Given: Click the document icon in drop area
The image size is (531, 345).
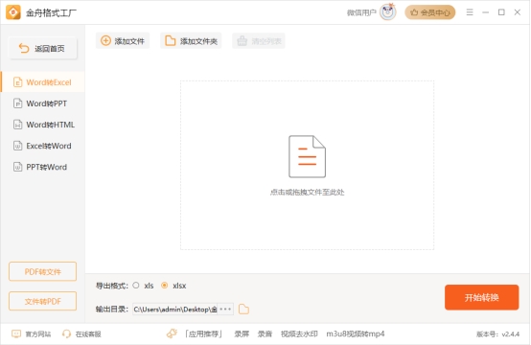Looking at the screenshot, I should [x=307, y=156].
